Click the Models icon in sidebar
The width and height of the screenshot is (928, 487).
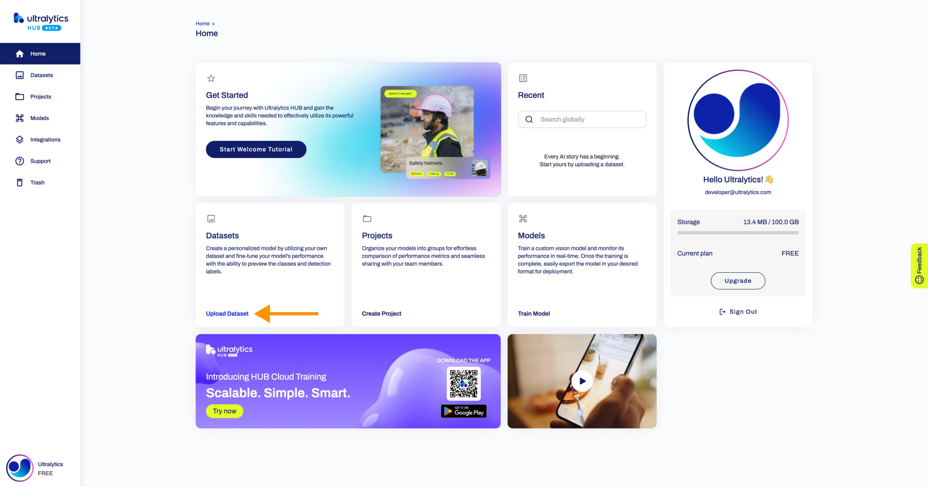tap(20, 118)
